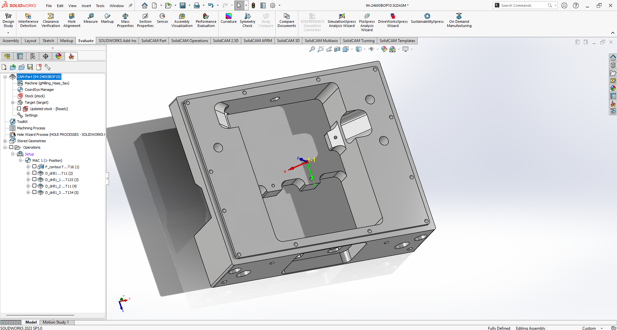Launch the Assembly Visualization tool
Viewport: 617px width, 330px height.
coord(182,20)
